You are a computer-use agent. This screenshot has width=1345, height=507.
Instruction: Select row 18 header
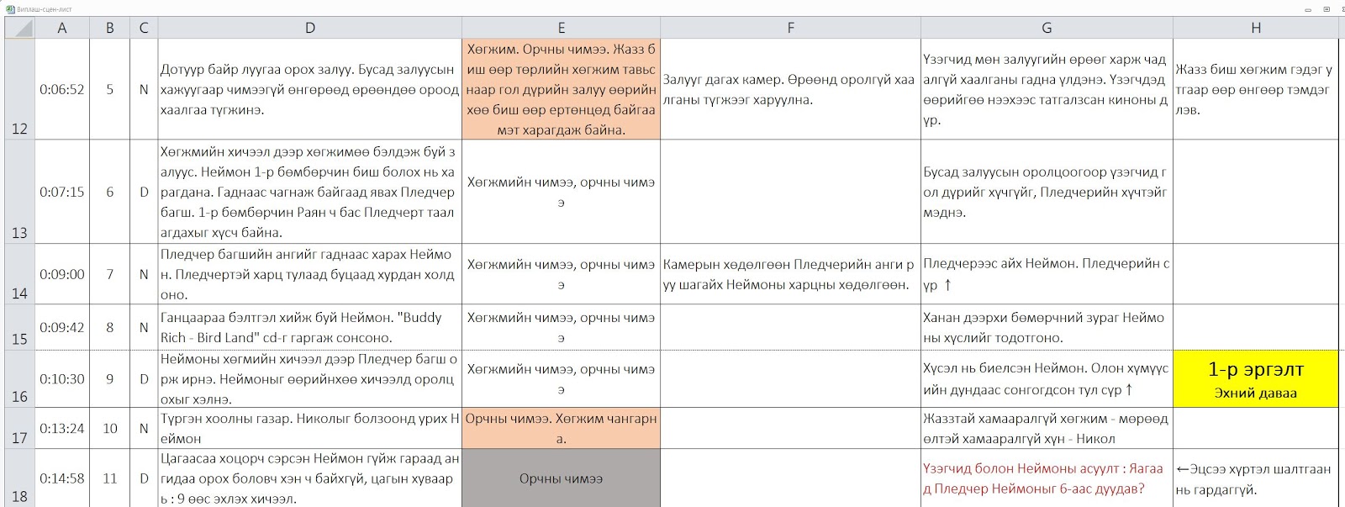[x=19, y=478]
